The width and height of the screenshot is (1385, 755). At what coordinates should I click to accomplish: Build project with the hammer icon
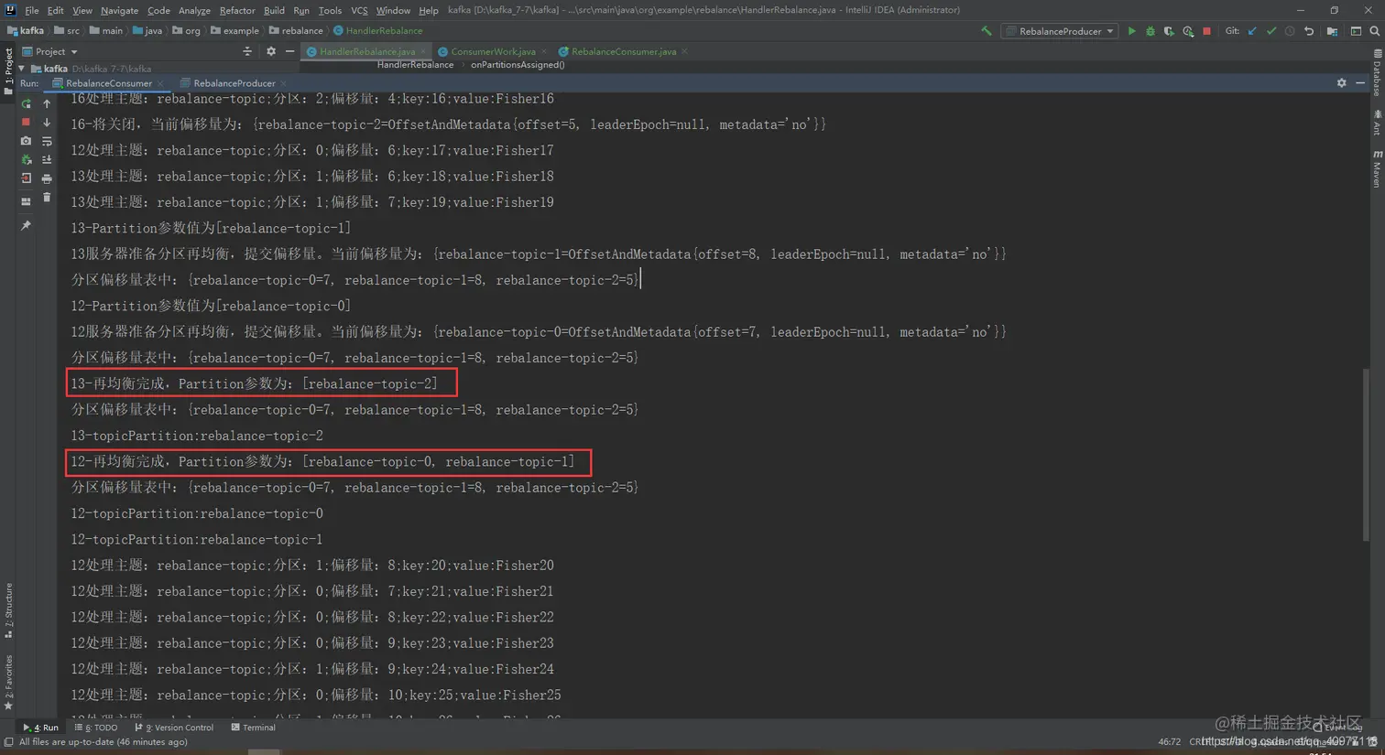click(987, 31)
